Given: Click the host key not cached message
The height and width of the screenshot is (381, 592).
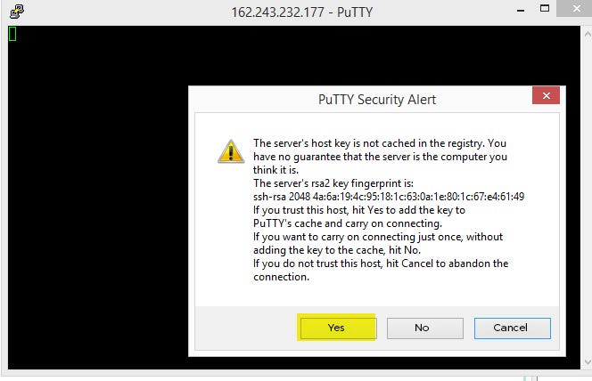Looking at the screenshot, I should click(380, 157).
